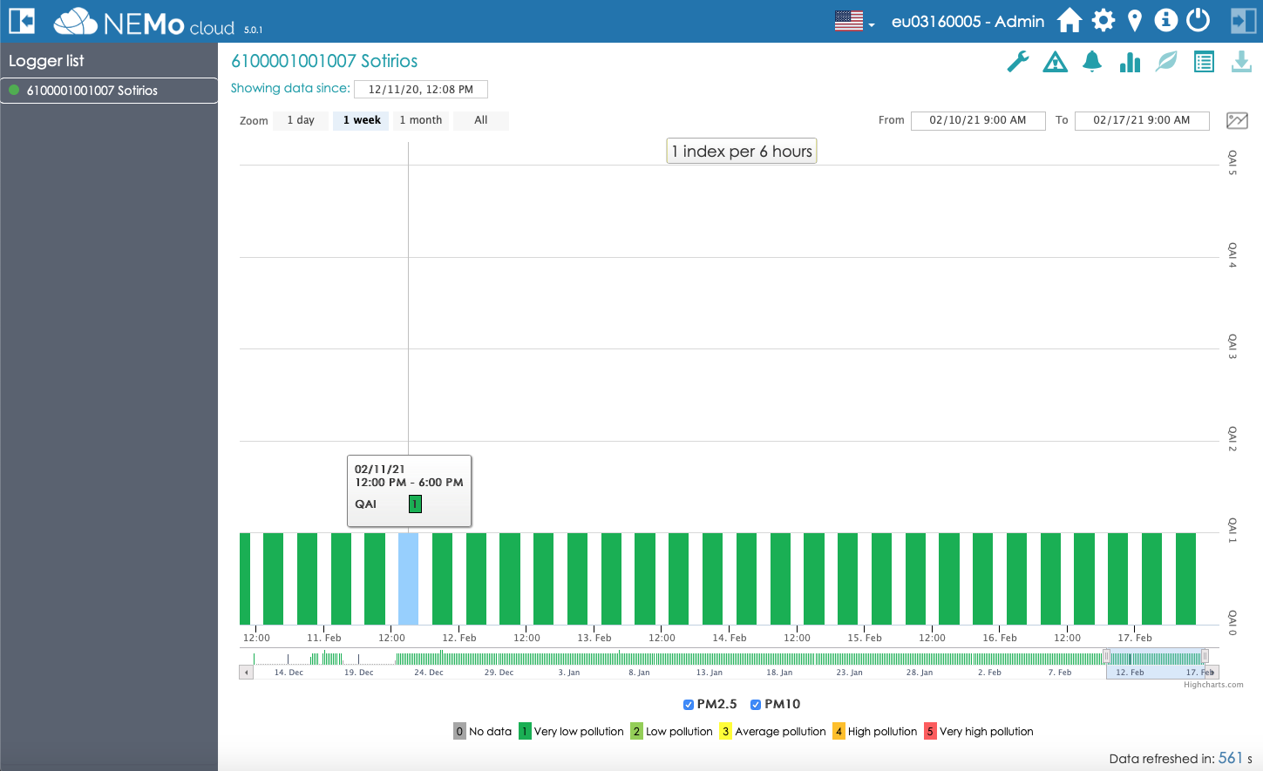Click the data list report icon
The height and width of the screenshot is (771, 1263).
click(1204, 62)
